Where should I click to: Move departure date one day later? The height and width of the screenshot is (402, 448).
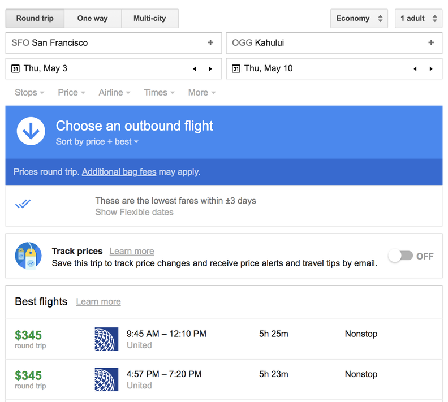coord(210,69)
